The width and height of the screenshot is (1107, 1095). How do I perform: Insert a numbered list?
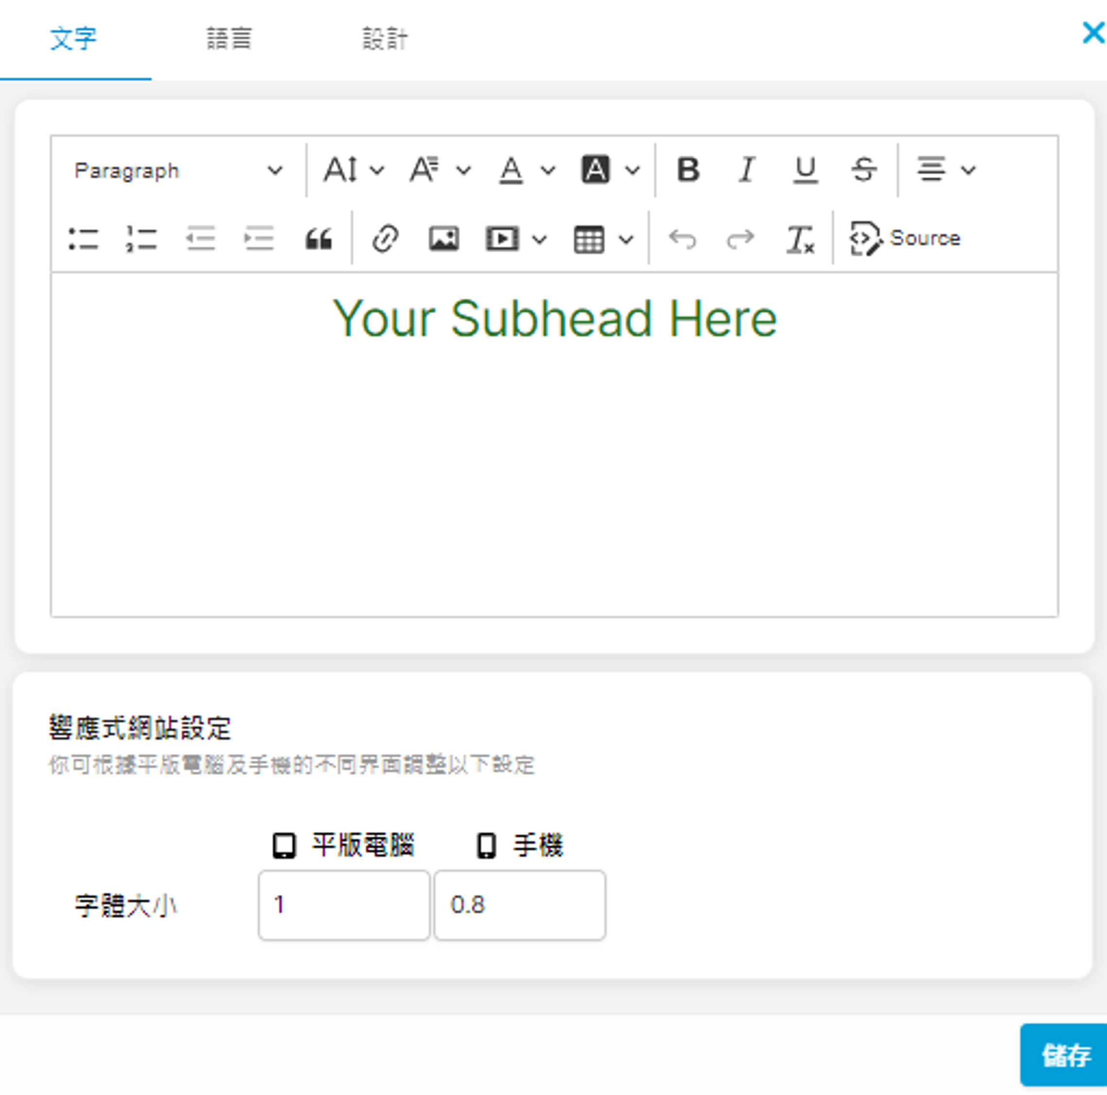pos(141,239)
